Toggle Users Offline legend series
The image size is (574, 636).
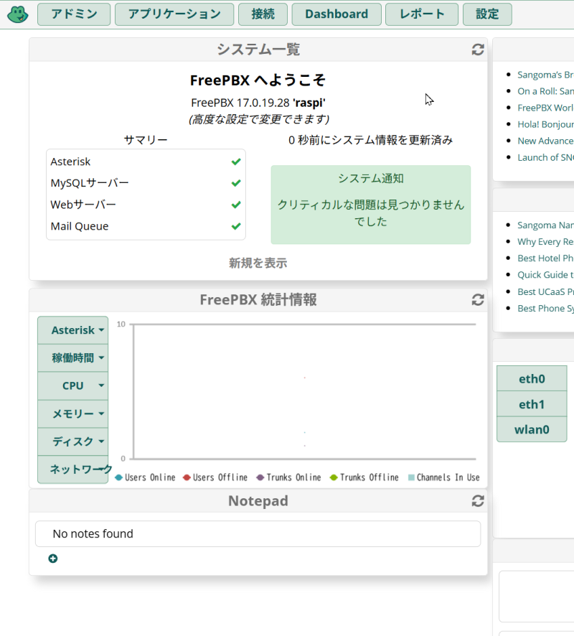pos(215,477)
